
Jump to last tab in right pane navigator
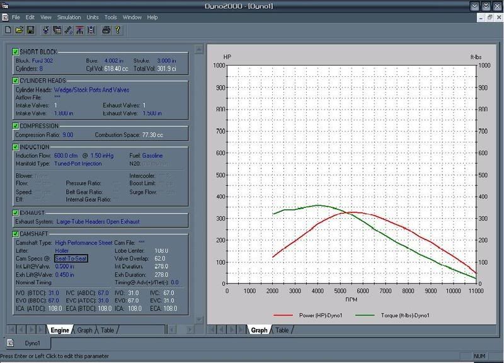click(x=241, y=330)
